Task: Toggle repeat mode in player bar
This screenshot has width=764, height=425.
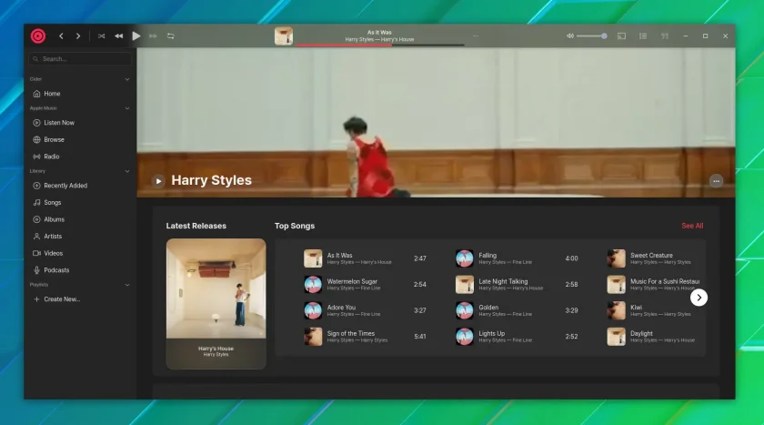Action: 171,36
